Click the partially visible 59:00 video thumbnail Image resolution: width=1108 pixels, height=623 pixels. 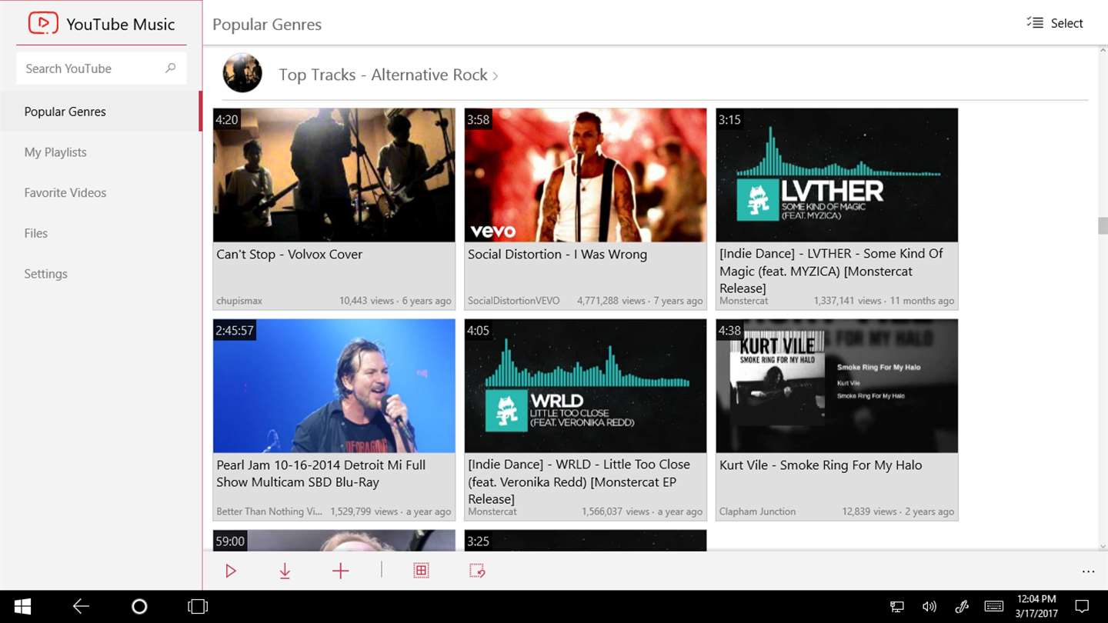[334, 540]
